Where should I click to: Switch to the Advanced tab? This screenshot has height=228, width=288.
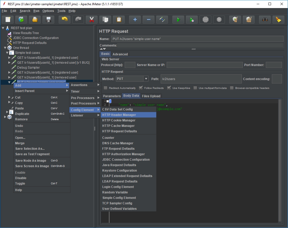[x=120, y=54]
